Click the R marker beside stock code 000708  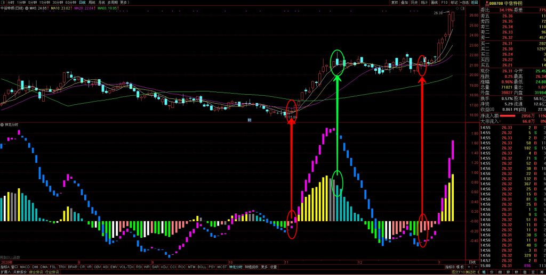point(484,3)
